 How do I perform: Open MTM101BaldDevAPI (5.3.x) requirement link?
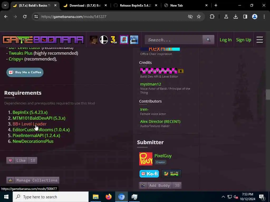point(39,118)
